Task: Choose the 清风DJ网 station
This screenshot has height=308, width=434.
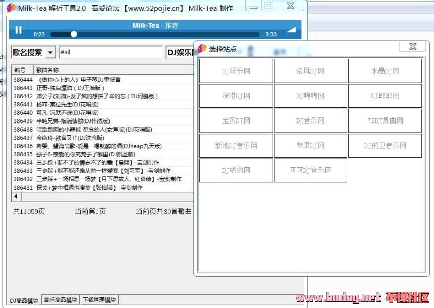Action: click(x=310, y=71)
